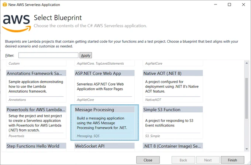Close the dialog with the Close button
Screen dimensions: 251x165
tap(148, 160)
